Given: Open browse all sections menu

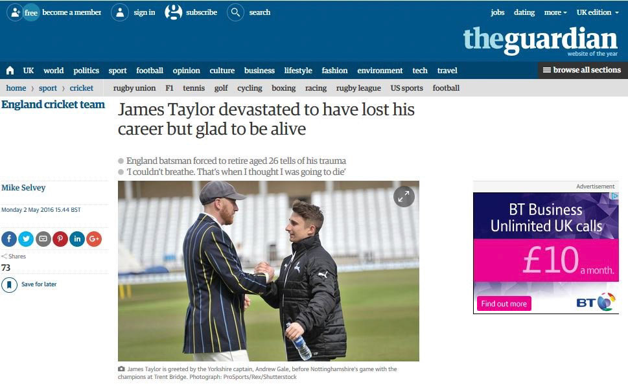Looking at the screenshot, I should [583, 70].
